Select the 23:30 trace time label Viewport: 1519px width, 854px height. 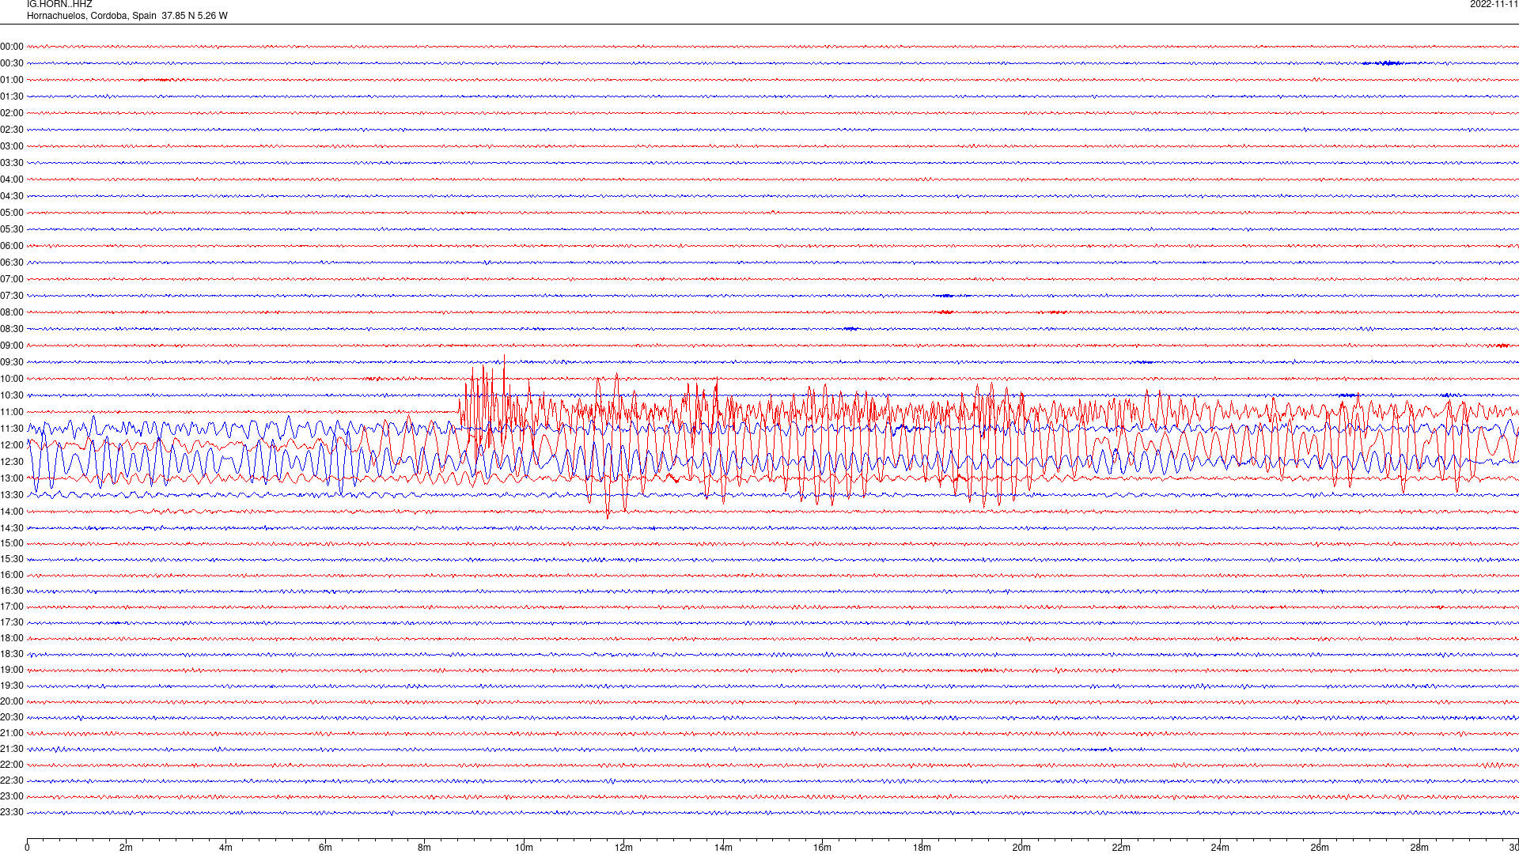pyautogui.click(x=12, y=812)
